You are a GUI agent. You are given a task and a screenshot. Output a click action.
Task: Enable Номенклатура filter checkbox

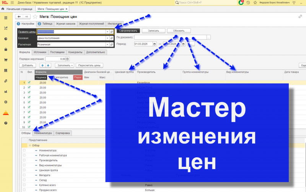(x=24, y=150)
